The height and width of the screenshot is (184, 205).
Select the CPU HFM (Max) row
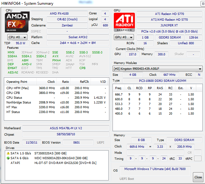click(56, 88)
